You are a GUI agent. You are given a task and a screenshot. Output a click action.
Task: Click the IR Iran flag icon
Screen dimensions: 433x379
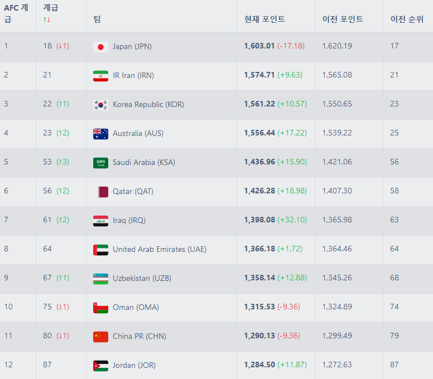(100, 76)
